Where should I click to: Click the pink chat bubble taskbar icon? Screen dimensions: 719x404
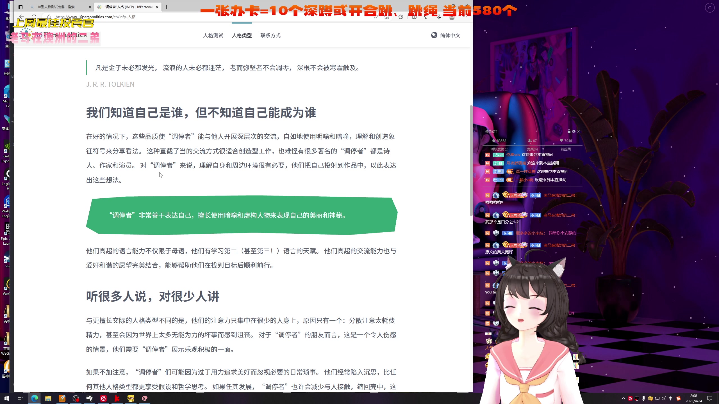coord(145,398)
